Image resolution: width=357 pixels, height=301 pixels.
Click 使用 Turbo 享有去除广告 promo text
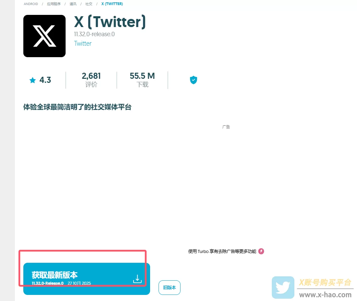pyautogui.click(x=222, y=251)
